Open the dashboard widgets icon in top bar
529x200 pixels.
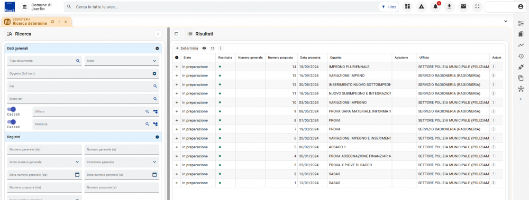(x=407, y=6)
